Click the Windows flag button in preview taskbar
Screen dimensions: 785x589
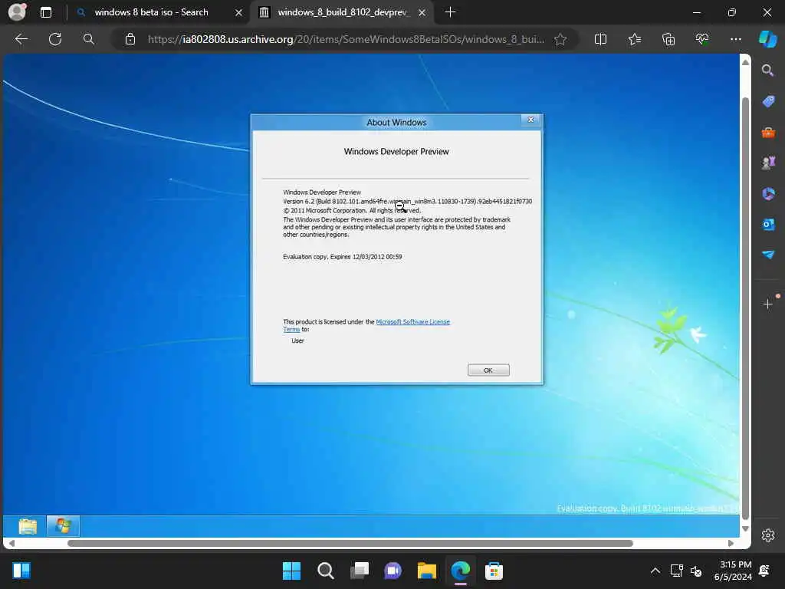tap(63, 526)
